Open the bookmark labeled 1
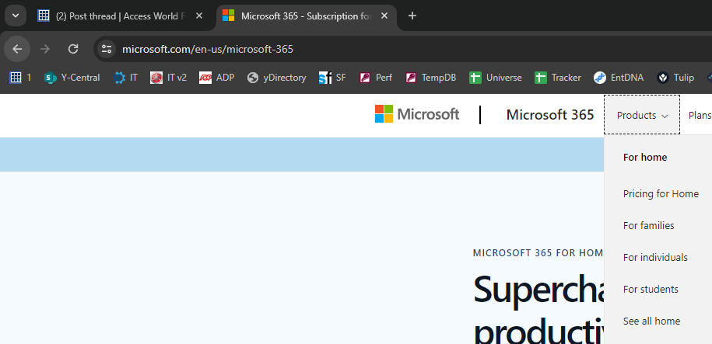The width and height of the screenshot is (712, 344). coord(20,78)
